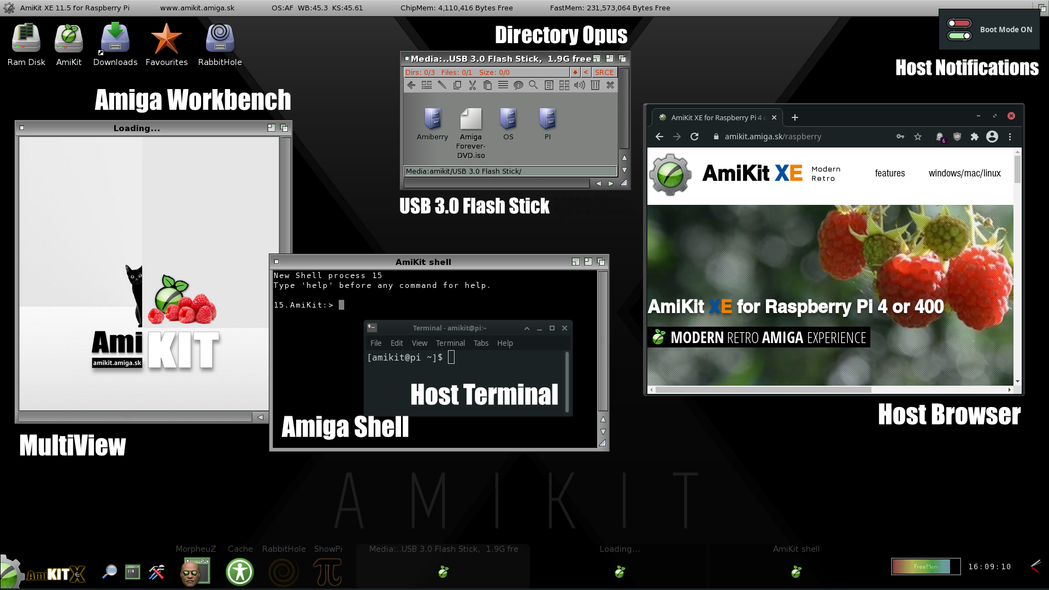
Task: Click the ShowPi icon in the dock
Action: [328, 571]
